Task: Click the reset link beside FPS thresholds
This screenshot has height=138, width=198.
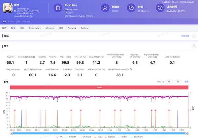Action: click(x=186, y=81)
